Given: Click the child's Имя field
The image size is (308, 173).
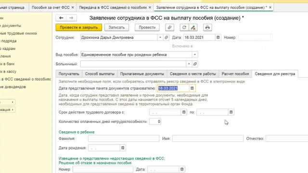Looking at the screenshot, I should (x=208, y=138).
